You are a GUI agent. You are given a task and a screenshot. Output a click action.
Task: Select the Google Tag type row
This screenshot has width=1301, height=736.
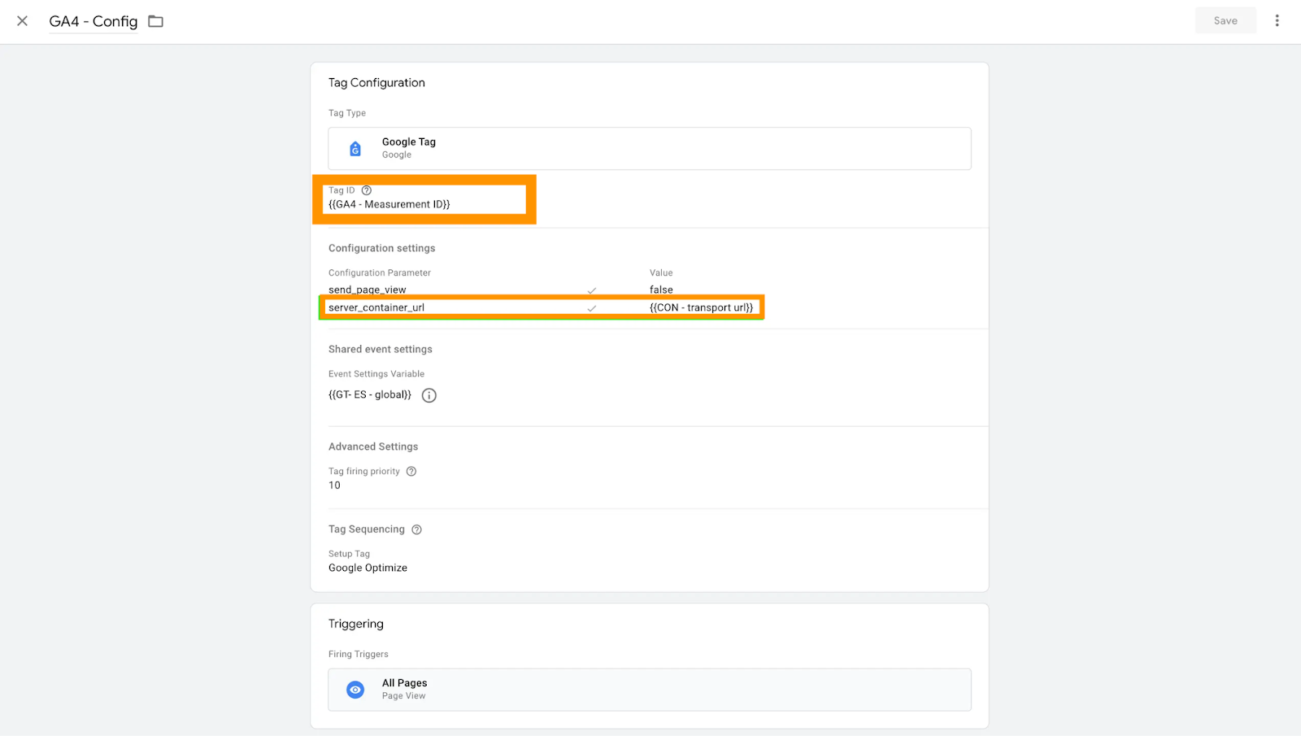pos(649,148)
